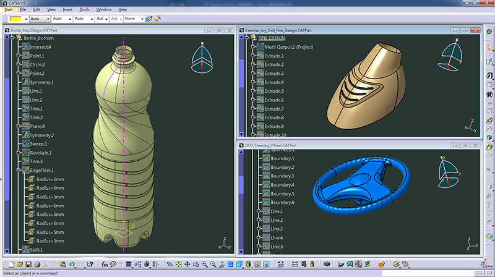Open the None dropdown in properties toolbar
The image size is (495, 277).
coord(142,19)
